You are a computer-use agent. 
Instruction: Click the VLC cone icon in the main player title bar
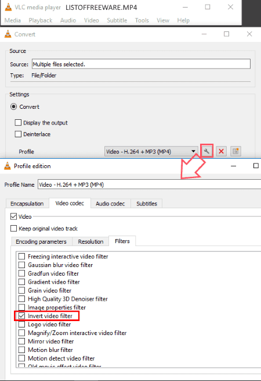8,7
